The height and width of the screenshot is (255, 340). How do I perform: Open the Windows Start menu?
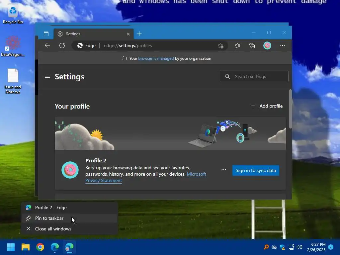pos(11,247)
